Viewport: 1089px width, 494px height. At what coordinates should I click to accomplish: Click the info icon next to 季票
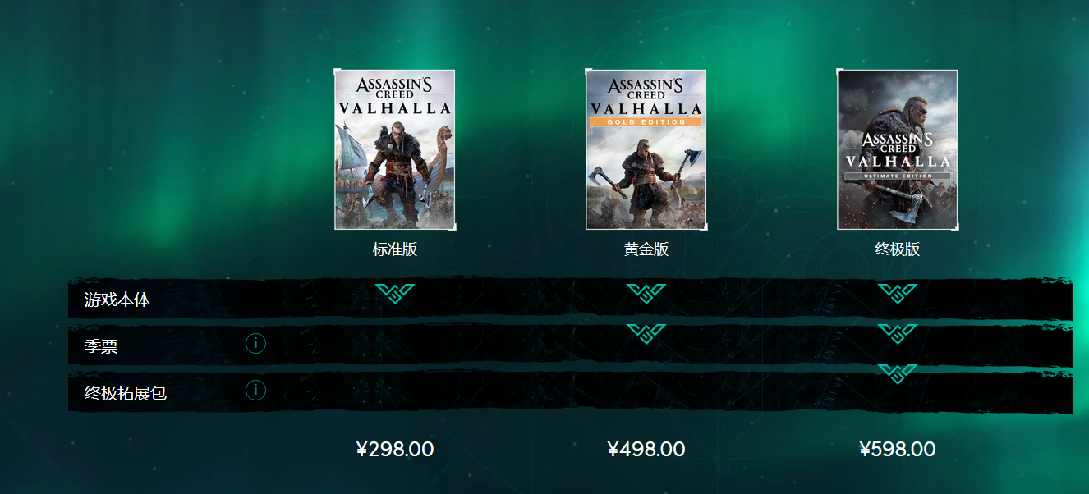click(x=255, y=344)
